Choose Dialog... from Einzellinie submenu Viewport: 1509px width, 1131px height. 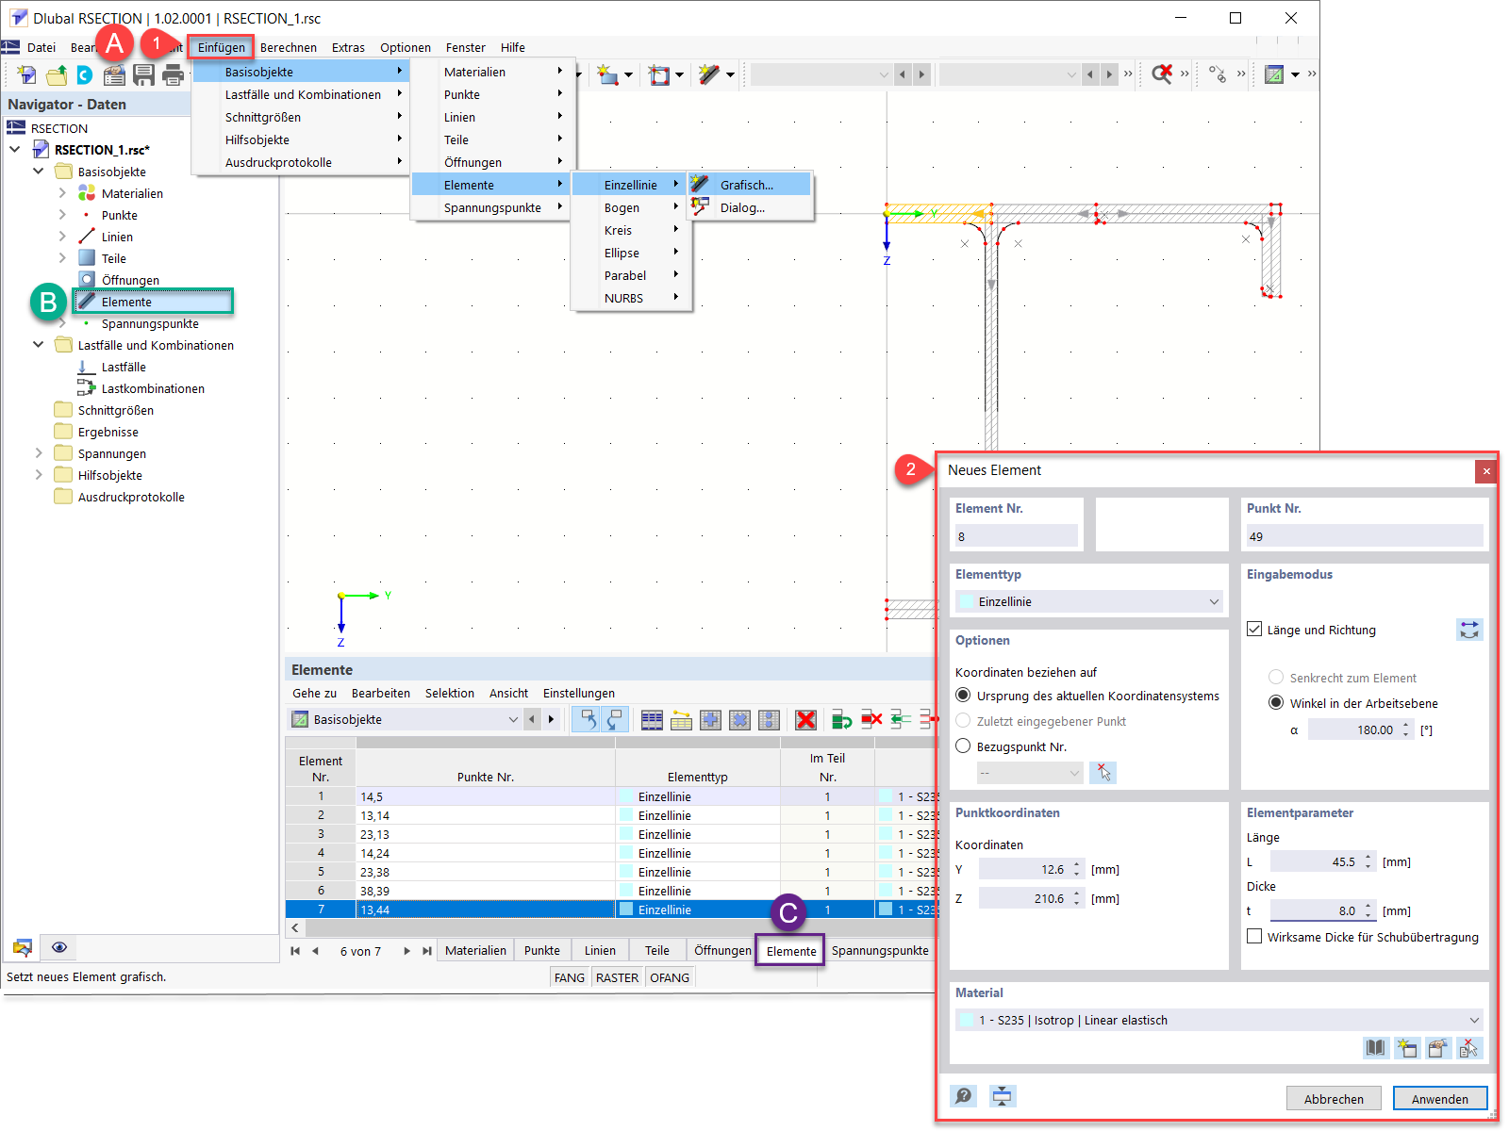click(749, 207)
